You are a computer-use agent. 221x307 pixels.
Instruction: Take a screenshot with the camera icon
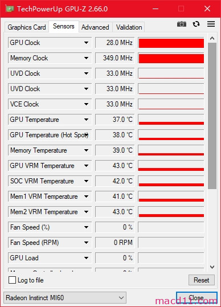click(182, 24)
